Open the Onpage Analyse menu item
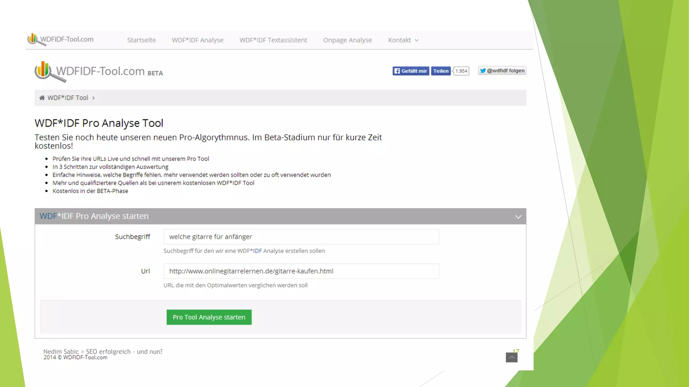Screen dimensions: 689x387 point(348,40)
